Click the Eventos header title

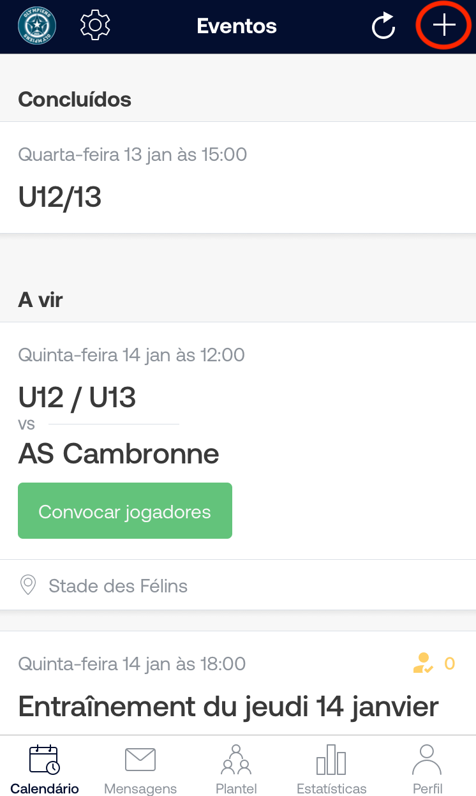point(237,26)
